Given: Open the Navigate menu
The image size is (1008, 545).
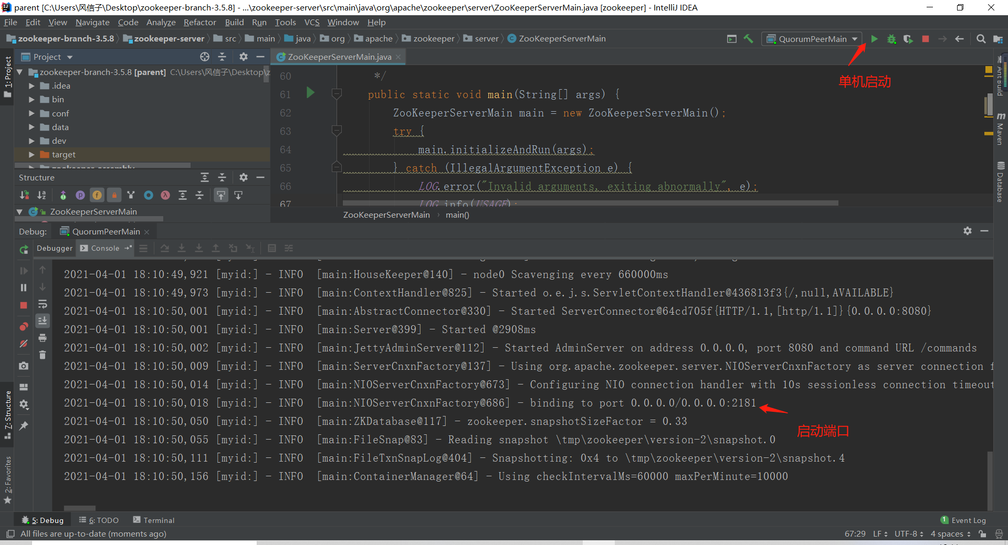Looking at the screenshot, I should (92, 22).
